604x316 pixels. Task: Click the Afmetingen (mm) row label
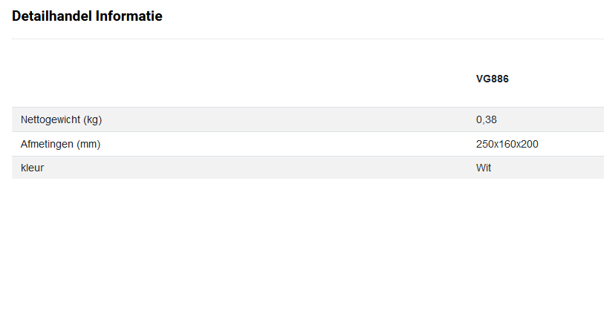60,144
